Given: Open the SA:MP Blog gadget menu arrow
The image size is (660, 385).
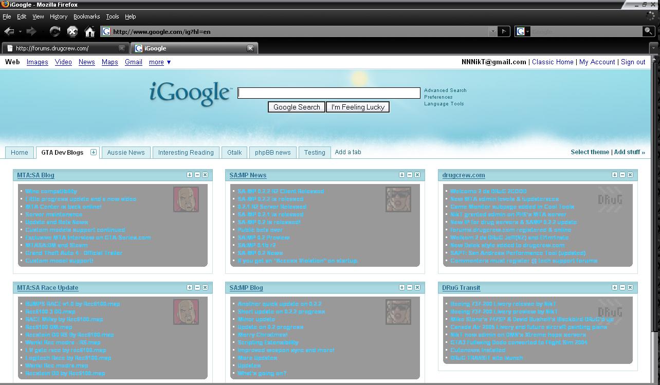Looking at the screenshot, I should 402,287.
